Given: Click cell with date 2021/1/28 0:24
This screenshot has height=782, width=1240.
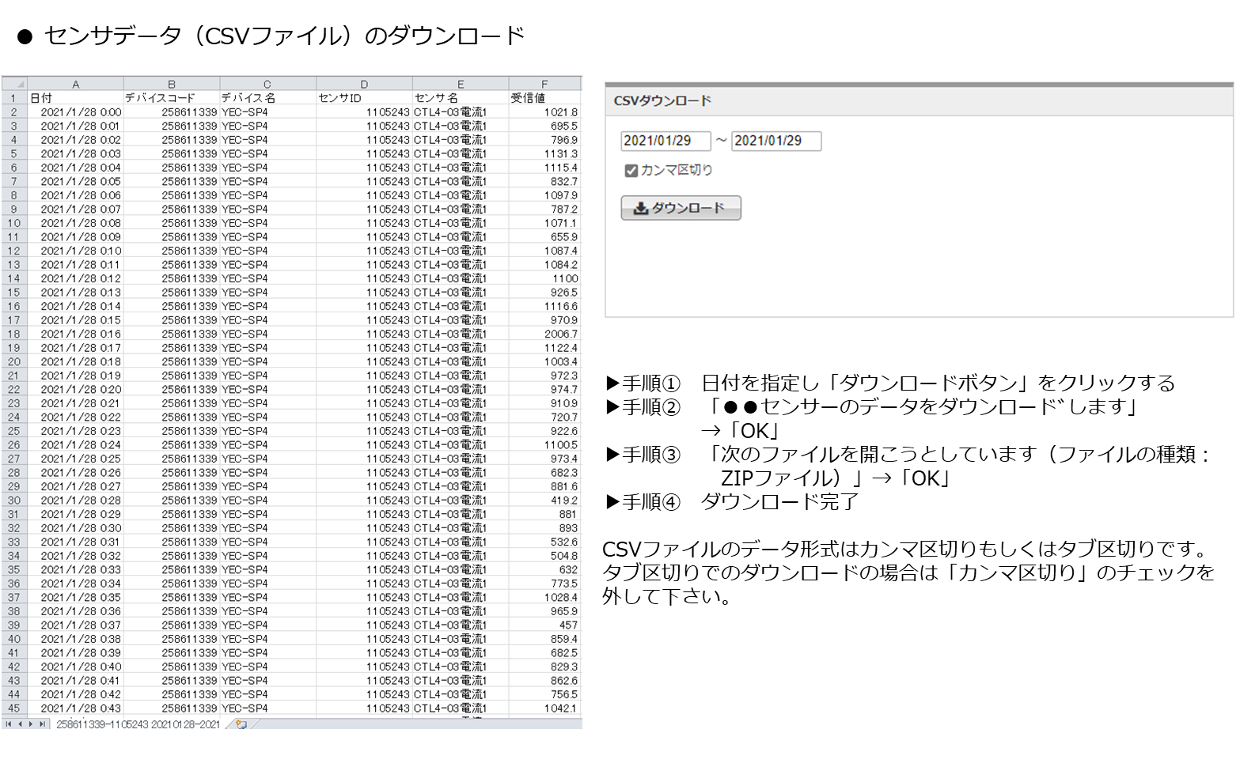Looking at the screenshot, I should [75, 444].
